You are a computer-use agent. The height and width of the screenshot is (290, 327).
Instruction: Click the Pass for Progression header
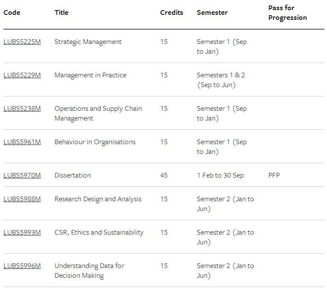pos(288,13)
